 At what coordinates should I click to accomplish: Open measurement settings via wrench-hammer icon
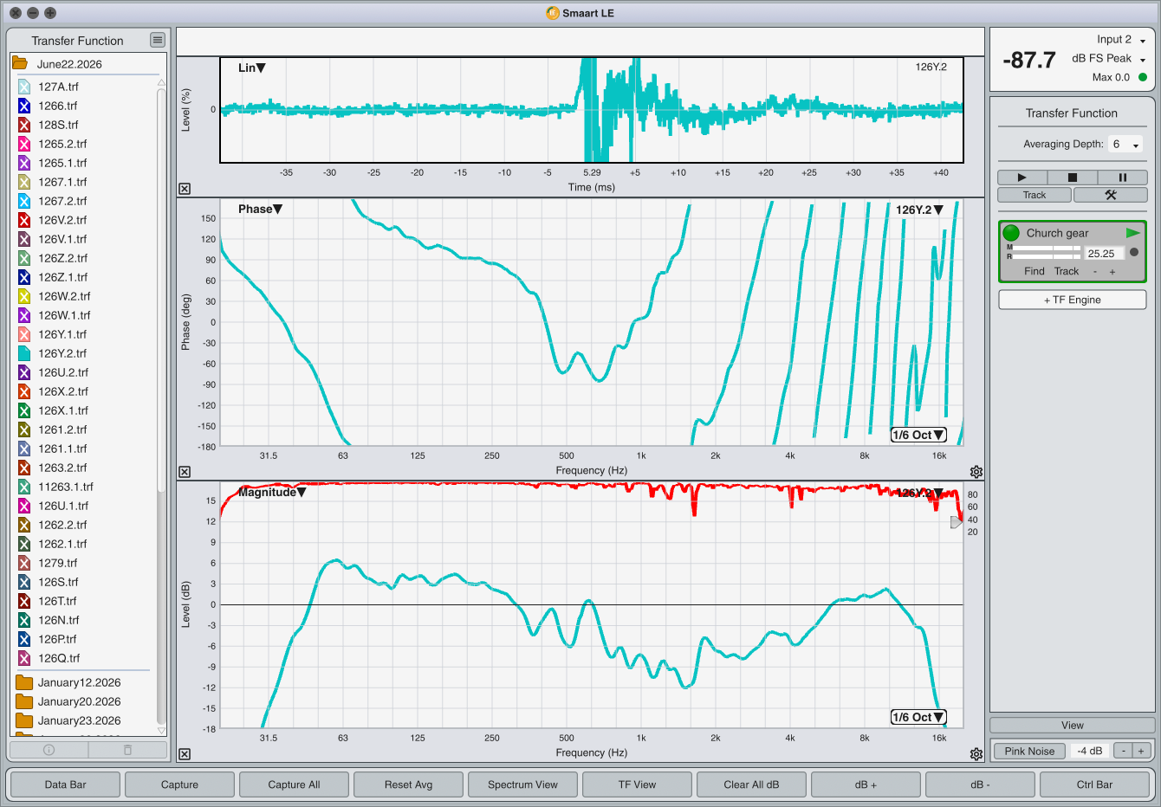coord(1110,195)
